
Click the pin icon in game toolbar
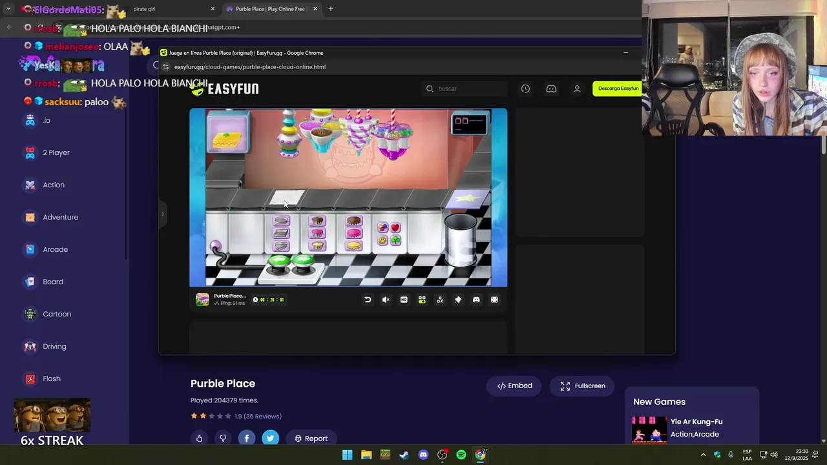(458, 300)
